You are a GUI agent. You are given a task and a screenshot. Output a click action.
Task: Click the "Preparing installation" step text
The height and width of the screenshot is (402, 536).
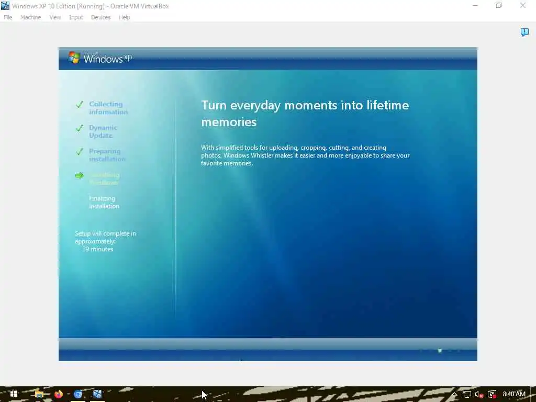(107, 155)
